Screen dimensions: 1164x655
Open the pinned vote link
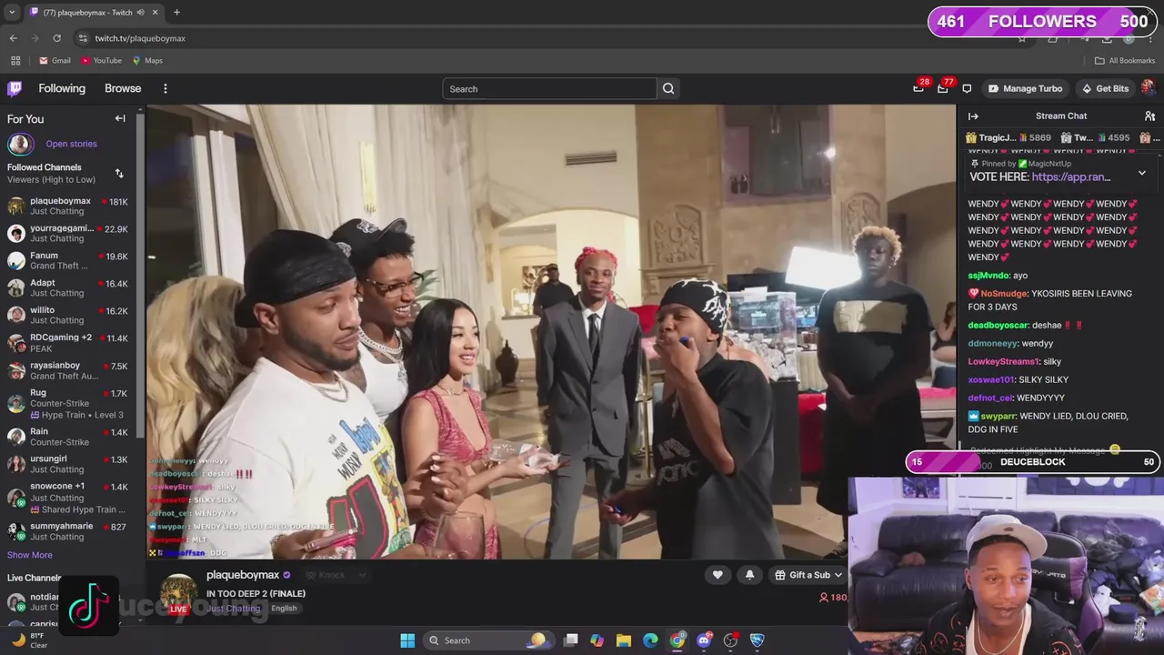pyautogui.click(x=1071, y=177)
